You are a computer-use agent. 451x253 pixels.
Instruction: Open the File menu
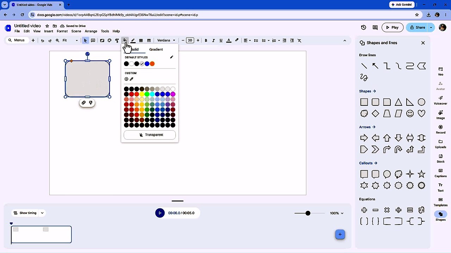[x=17, y=31]
